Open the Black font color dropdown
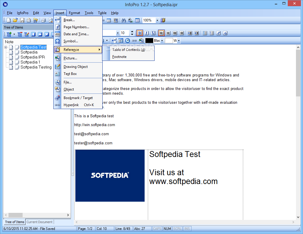The width and height of the screenshot is (303, 234). click(x=162, y=41)
